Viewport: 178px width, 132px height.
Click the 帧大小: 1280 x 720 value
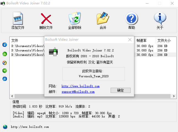coord(64,113)
